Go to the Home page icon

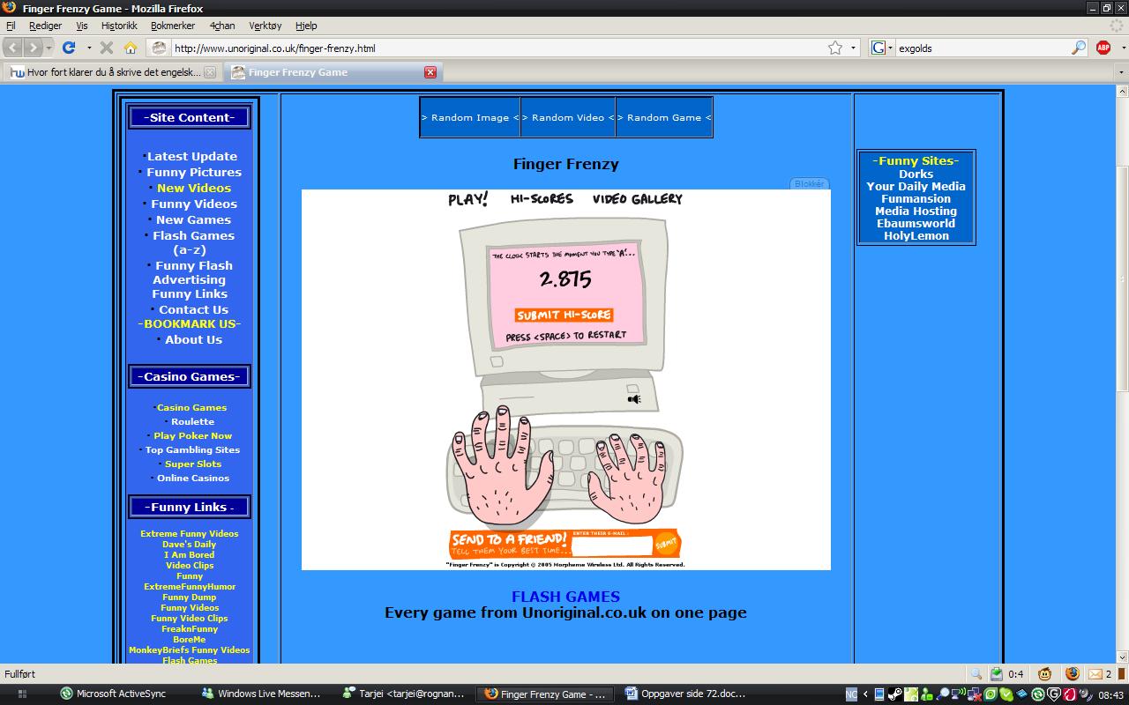pyautogui.click(x=131, y=48)
